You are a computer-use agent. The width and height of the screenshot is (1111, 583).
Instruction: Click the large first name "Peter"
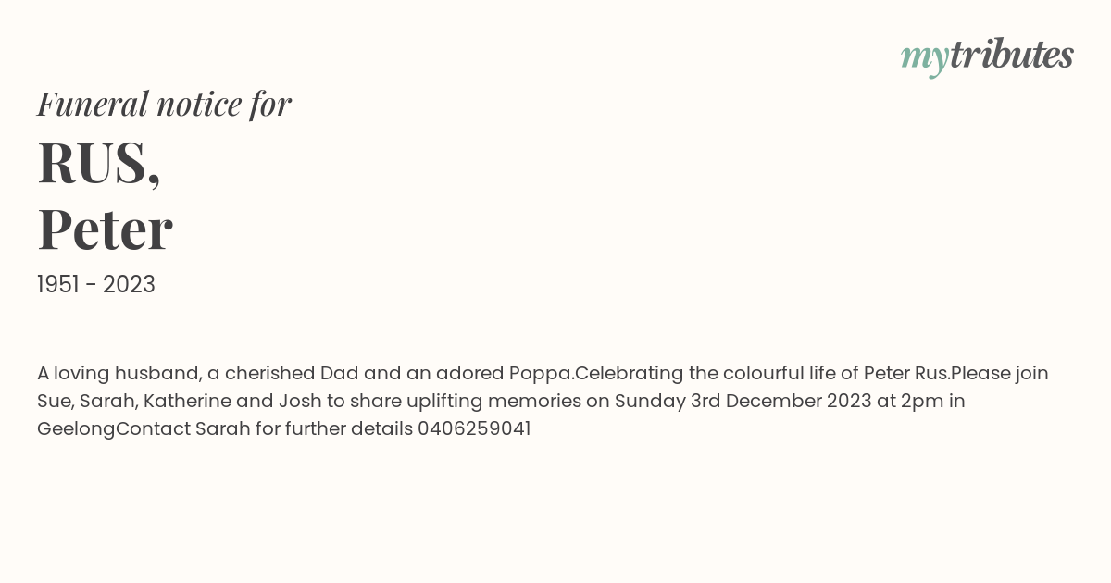(x=105, y=229)
